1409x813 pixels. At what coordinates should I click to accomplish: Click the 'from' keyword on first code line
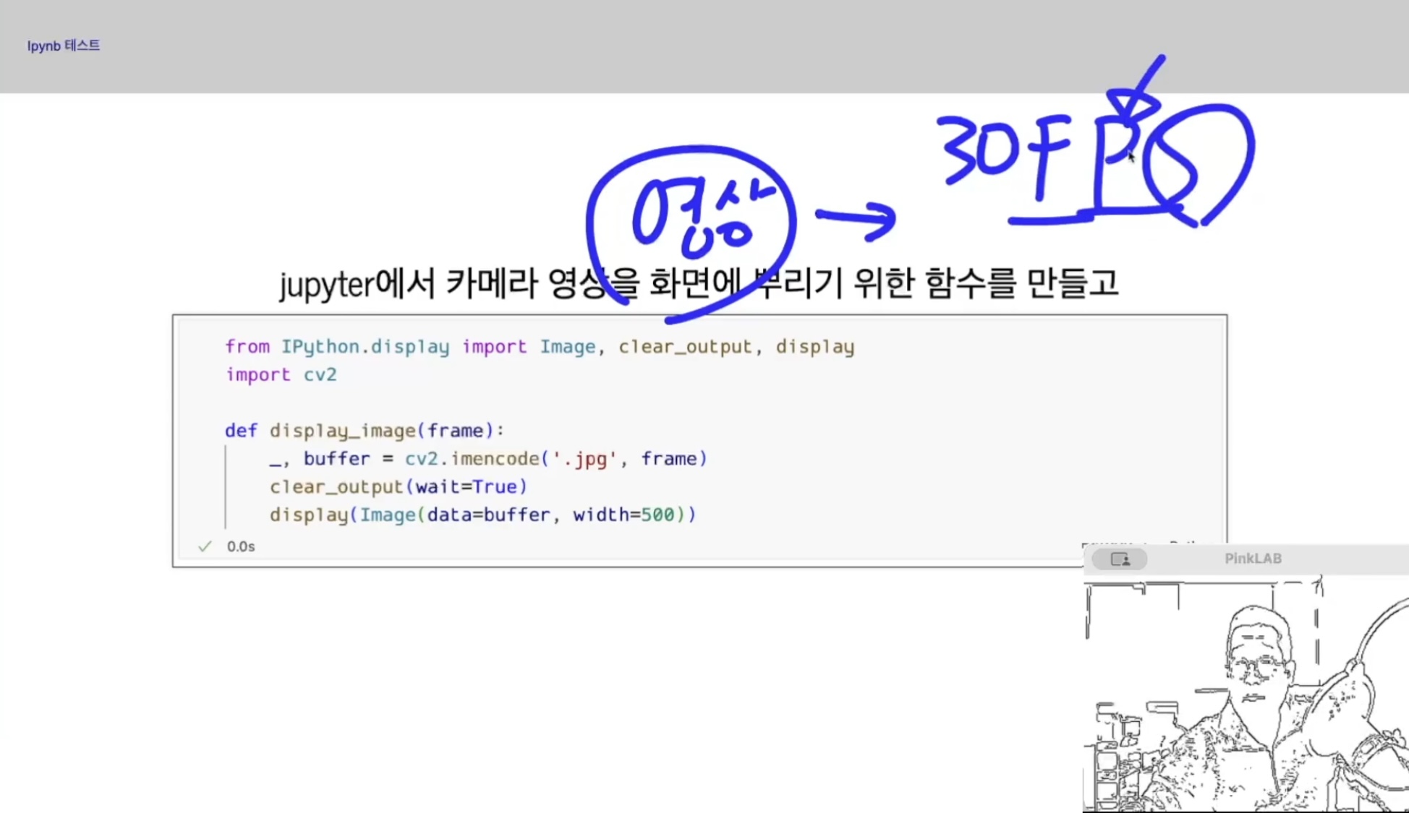click(247, 347)
